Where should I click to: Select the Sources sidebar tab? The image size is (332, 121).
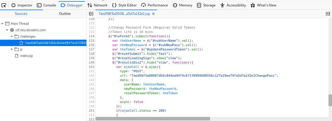pyautogui.click(x=21, y=14)
